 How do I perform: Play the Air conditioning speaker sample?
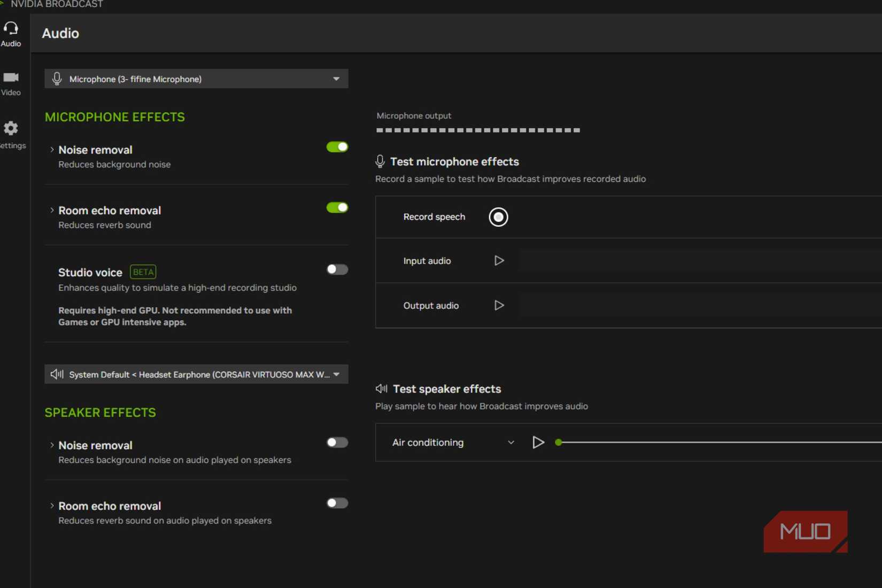click(x=538, y=442)
